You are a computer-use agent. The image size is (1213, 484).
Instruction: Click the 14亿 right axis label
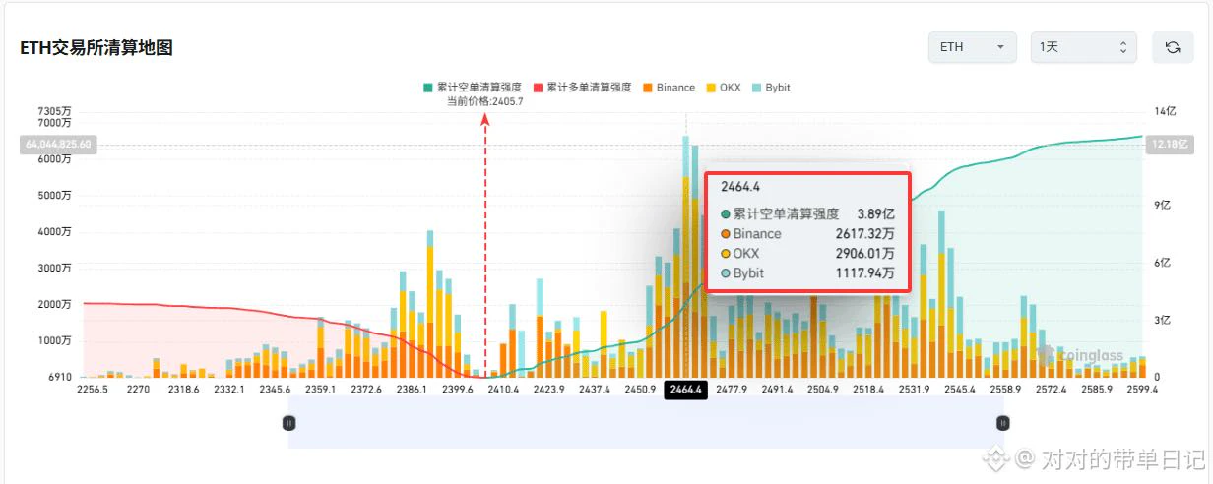[x=1163, y=111]
